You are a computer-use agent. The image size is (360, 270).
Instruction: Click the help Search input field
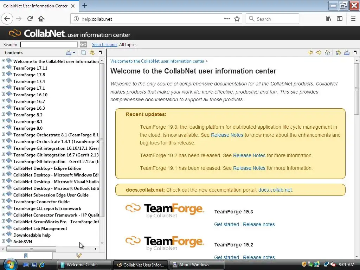pyautogui.click(x=49, y=45)
